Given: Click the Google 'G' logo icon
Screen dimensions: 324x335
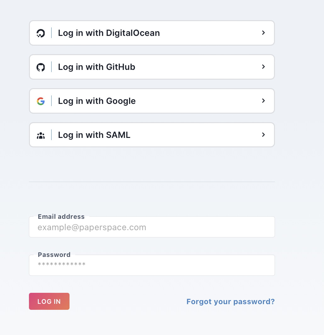Looking at the screenshot, I should pyautogui.click(x=41, y=101).
